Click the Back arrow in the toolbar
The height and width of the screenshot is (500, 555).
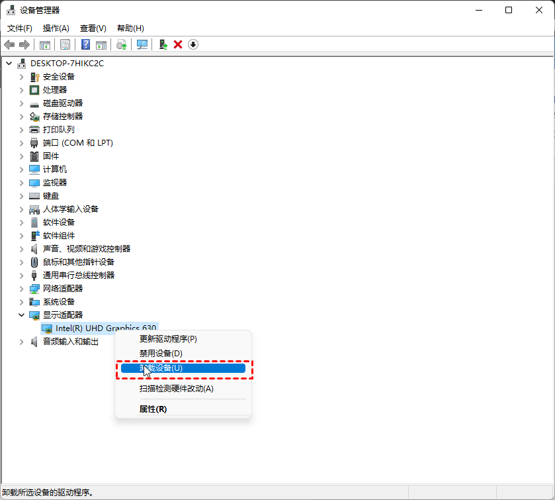pos(9,44)
